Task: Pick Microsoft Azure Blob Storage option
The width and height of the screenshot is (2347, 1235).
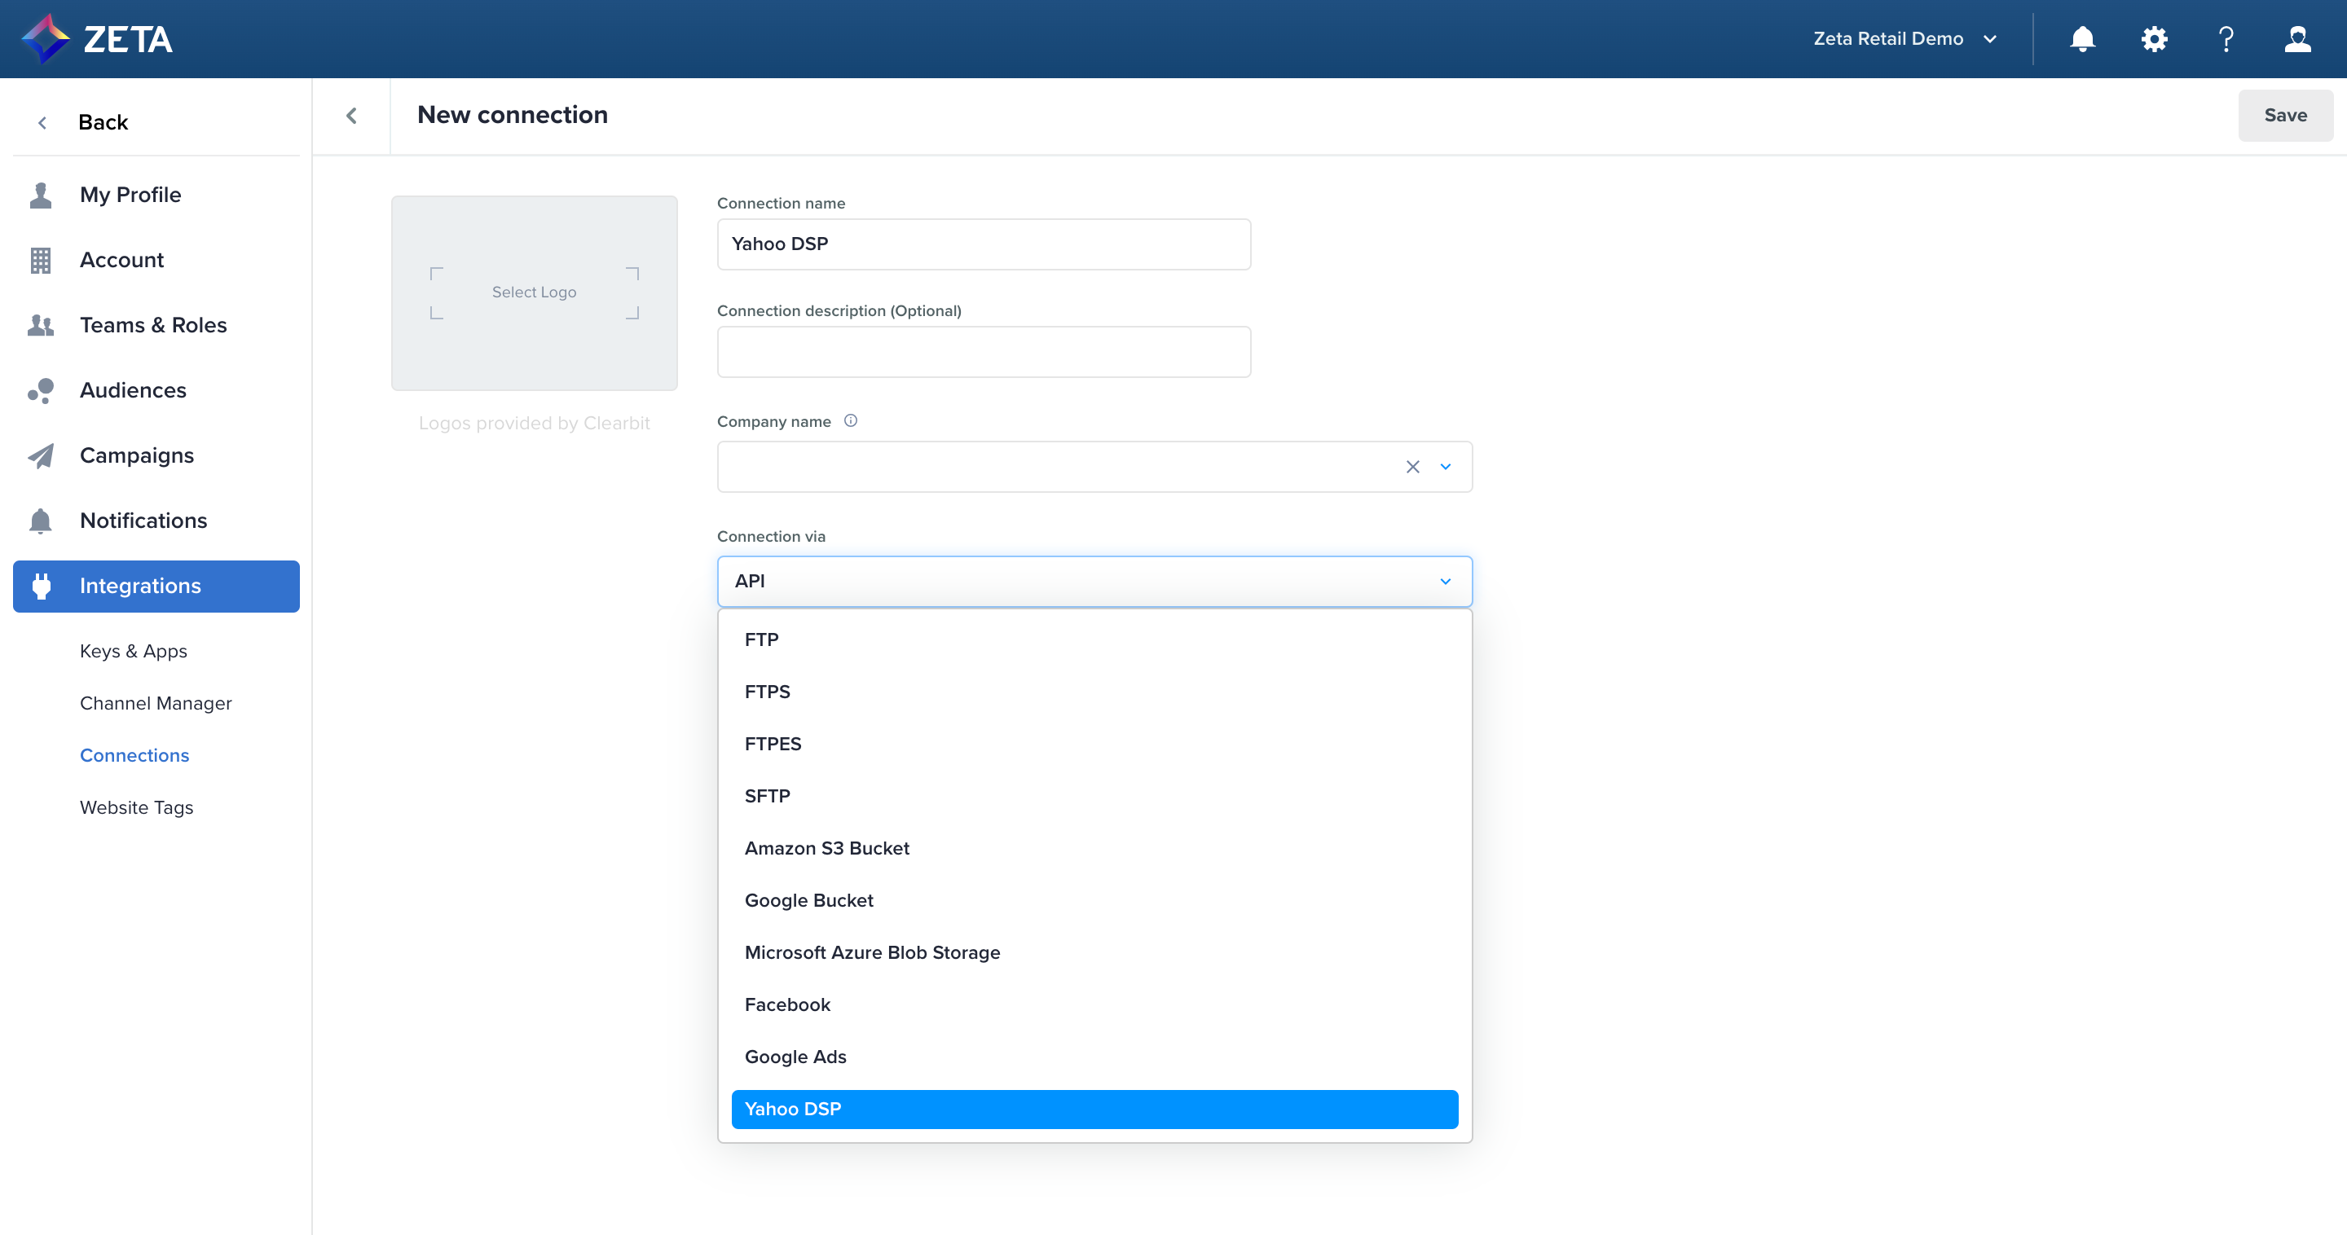Action: [872, 952]
